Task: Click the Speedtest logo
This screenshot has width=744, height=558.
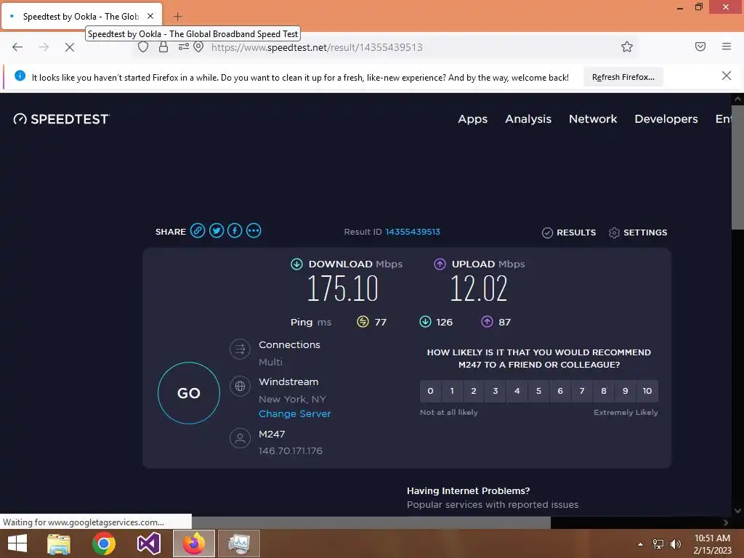Action: click(62, 119)
